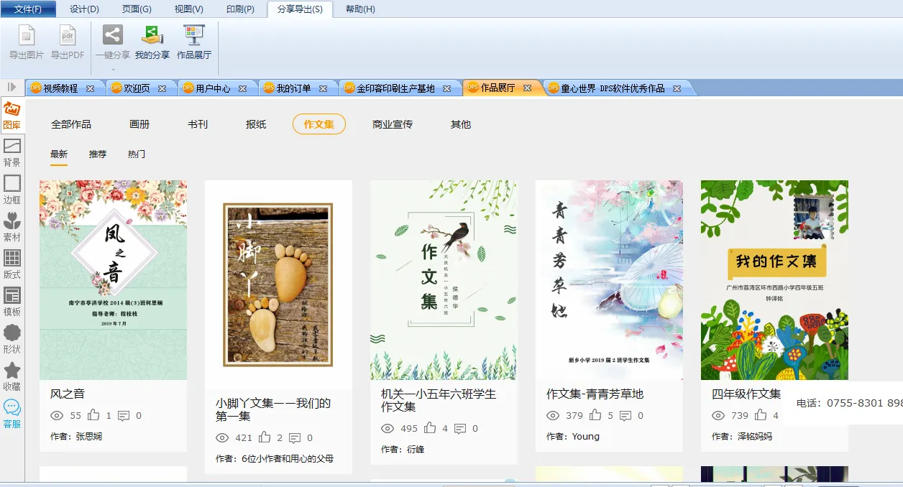Contact 客服 from the sidebar
The width and height of the screenshot is (903, 487).
(x=12, y=414)
